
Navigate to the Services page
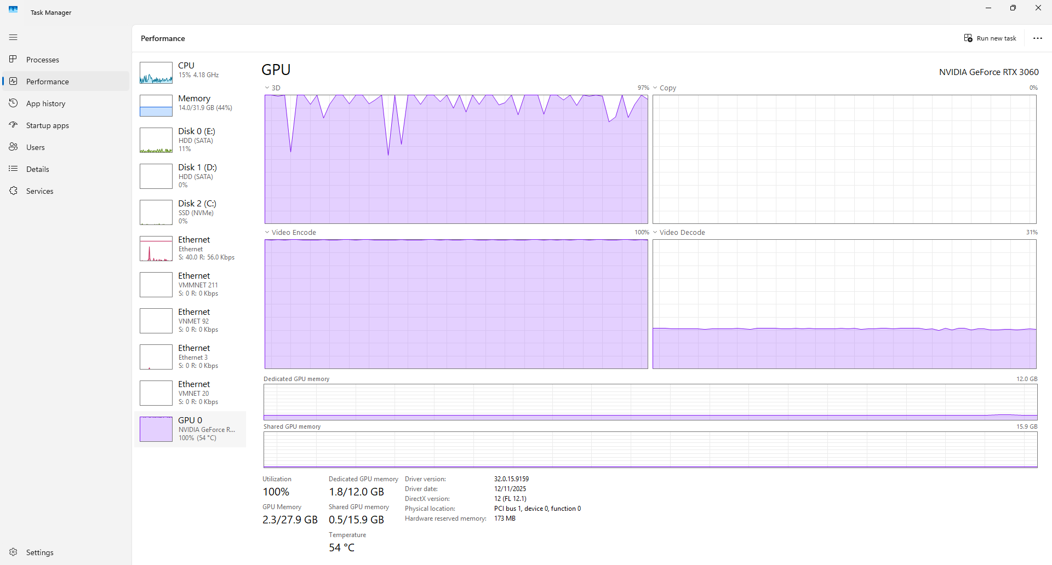pos(66,191)
